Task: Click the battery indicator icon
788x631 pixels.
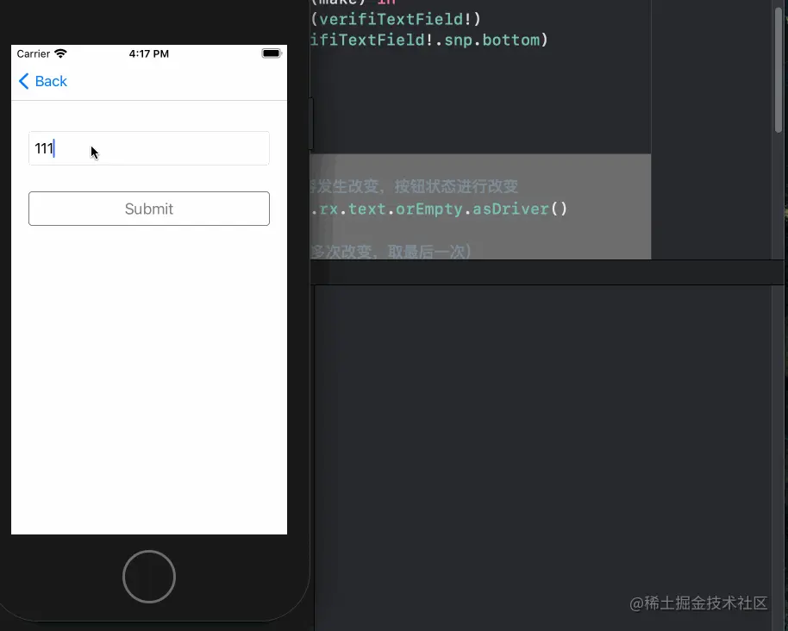Action: [272, 53]
